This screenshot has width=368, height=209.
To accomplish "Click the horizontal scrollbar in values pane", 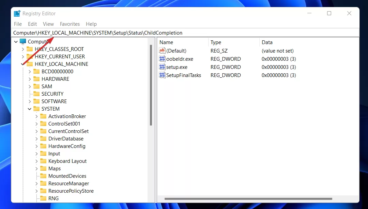I will coord(248,199).
